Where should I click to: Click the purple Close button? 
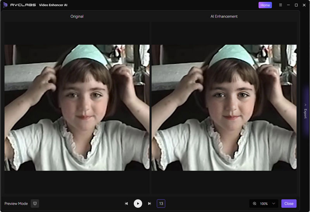coord(289,203)
